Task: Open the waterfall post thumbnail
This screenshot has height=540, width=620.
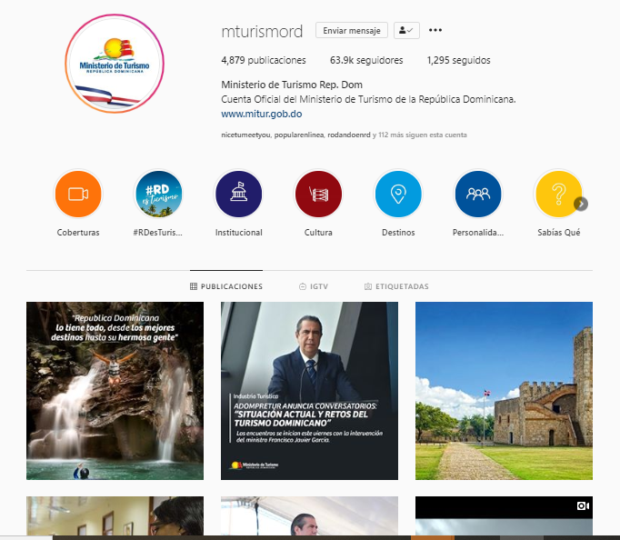Action: pyautogui.click(x=115, y=391)
